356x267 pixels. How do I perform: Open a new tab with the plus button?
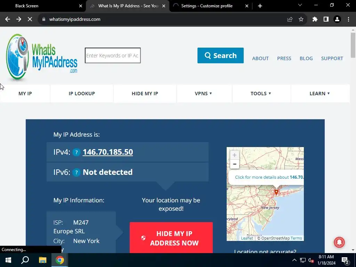(260, 6)
